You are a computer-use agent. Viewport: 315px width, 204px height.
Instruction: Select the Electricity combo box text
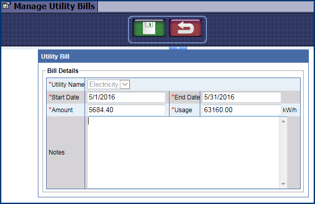103,85
